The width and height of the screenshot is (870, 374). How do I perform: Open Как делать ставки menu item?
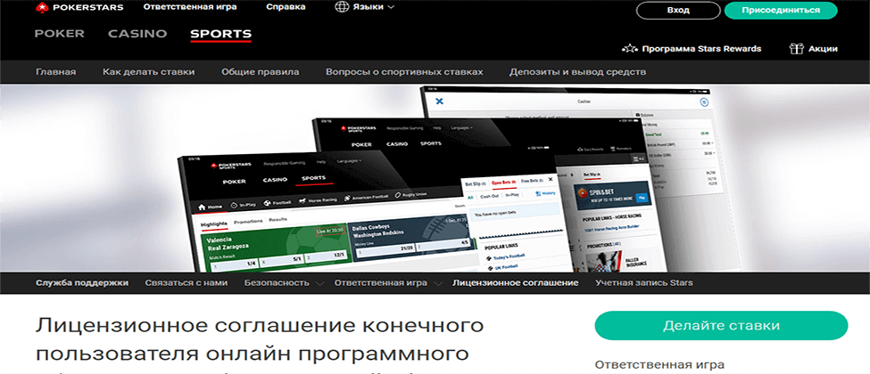tap(149, 72)
